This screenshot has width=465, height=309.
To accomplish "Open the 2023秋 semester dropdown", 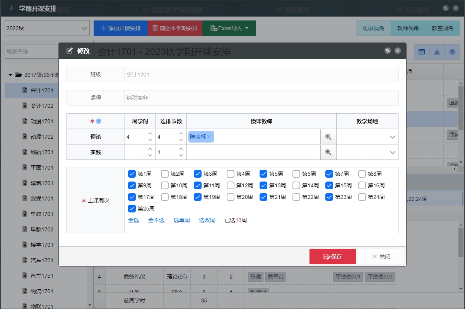I will [x=47, y=28].
